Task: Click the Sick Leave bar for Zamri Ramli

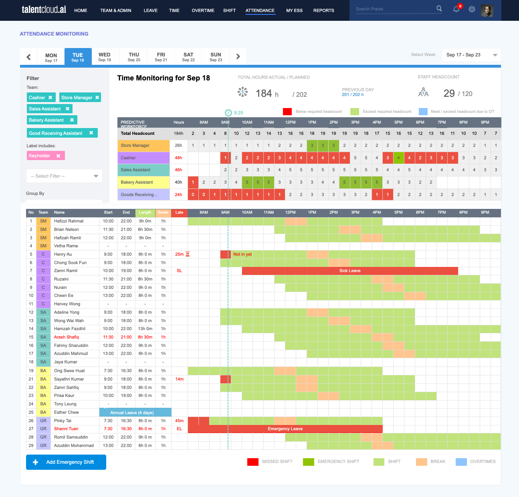Action: tap(350, 271)
